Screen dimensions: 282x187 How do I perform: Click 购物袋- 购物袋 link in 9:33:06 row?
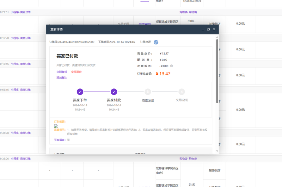[x=188, y=159]
